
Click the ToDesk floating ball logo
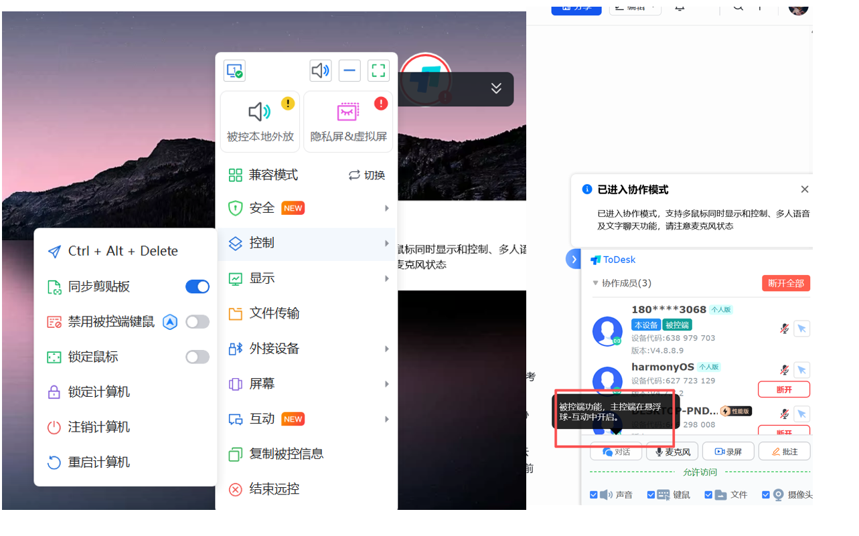(426, 79)
